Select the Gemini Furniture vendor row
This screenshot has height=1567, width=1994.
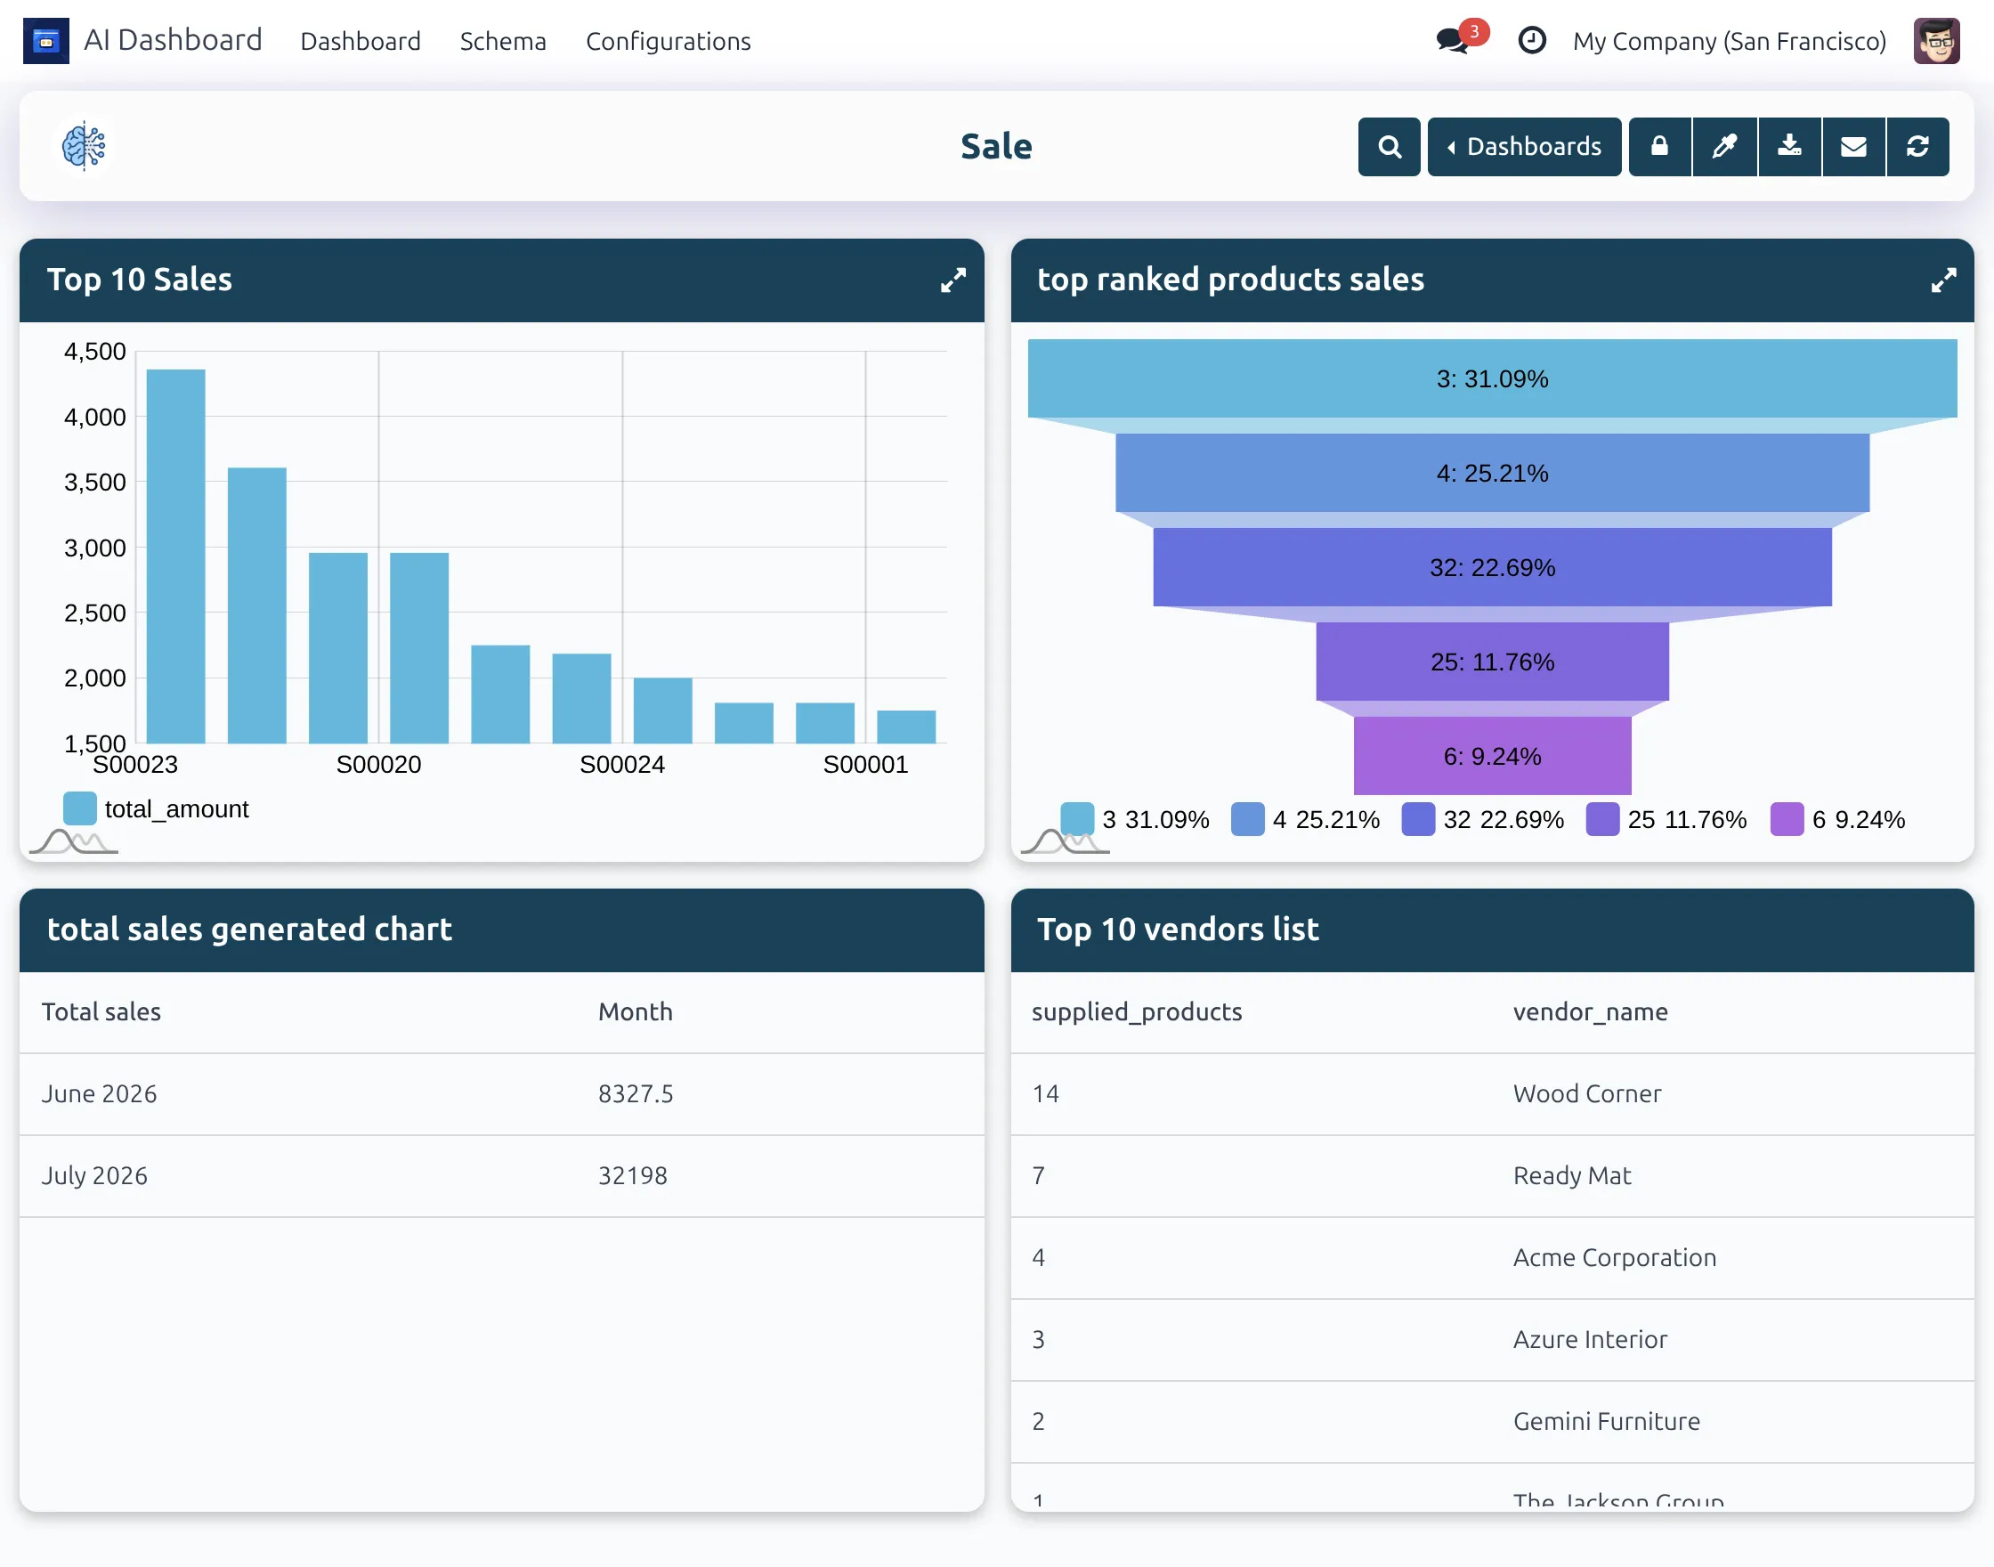click(x=1492, y=1421)
